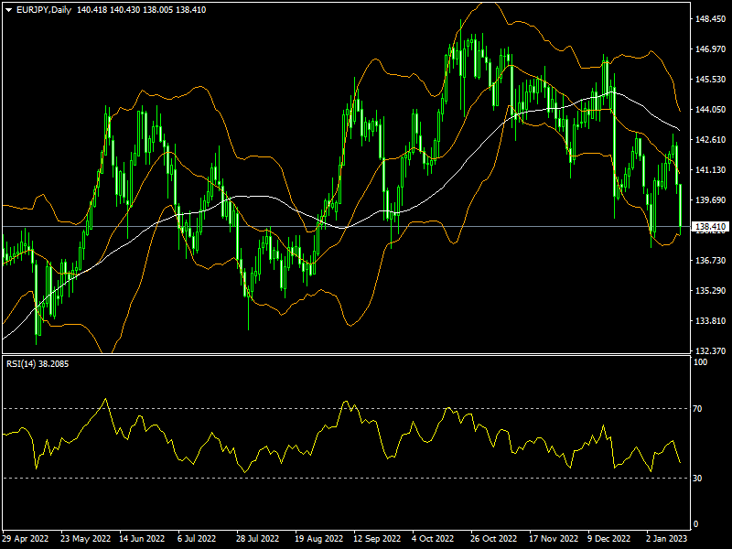Click the RSI scale value 30
Screen dimensions: 732x549
[x=697, y=478]
